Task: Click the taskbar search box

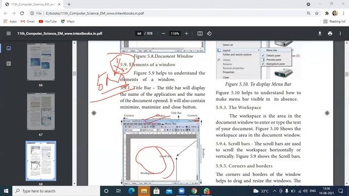Action: point(56,191)
